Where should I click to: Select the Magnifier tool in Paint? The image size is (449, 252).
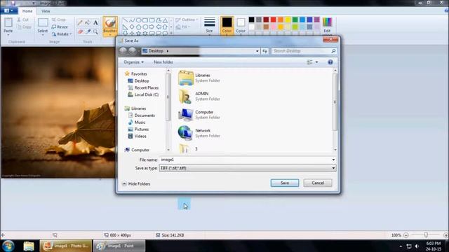pyautogui.click(x=95, y=31)
